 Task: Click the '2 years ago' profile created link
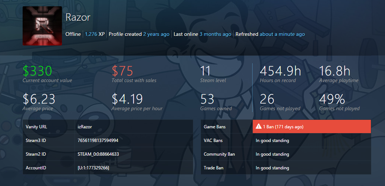point(156,34)
